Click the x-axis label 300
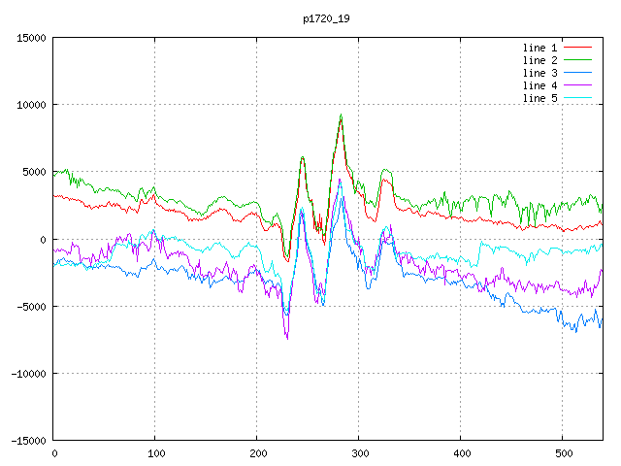The width and height of the screenshot is (621, 466). pos(360,453)
